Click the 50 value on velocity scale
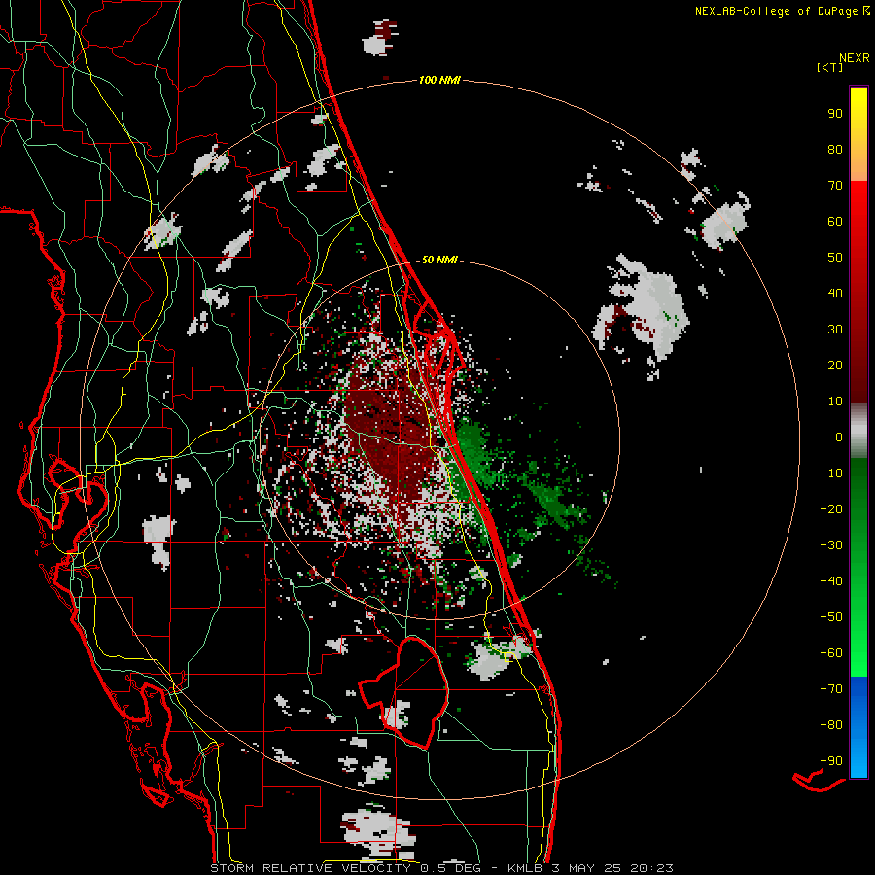875x875 pixels. (835, 258)
